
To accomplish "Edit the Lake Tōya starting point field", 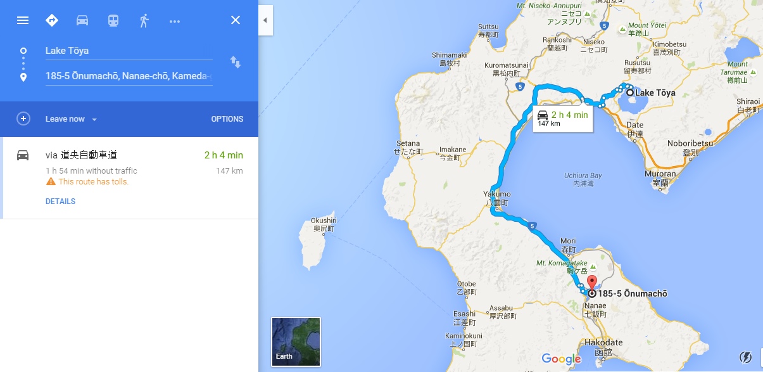I will click(x=129, y=51).
